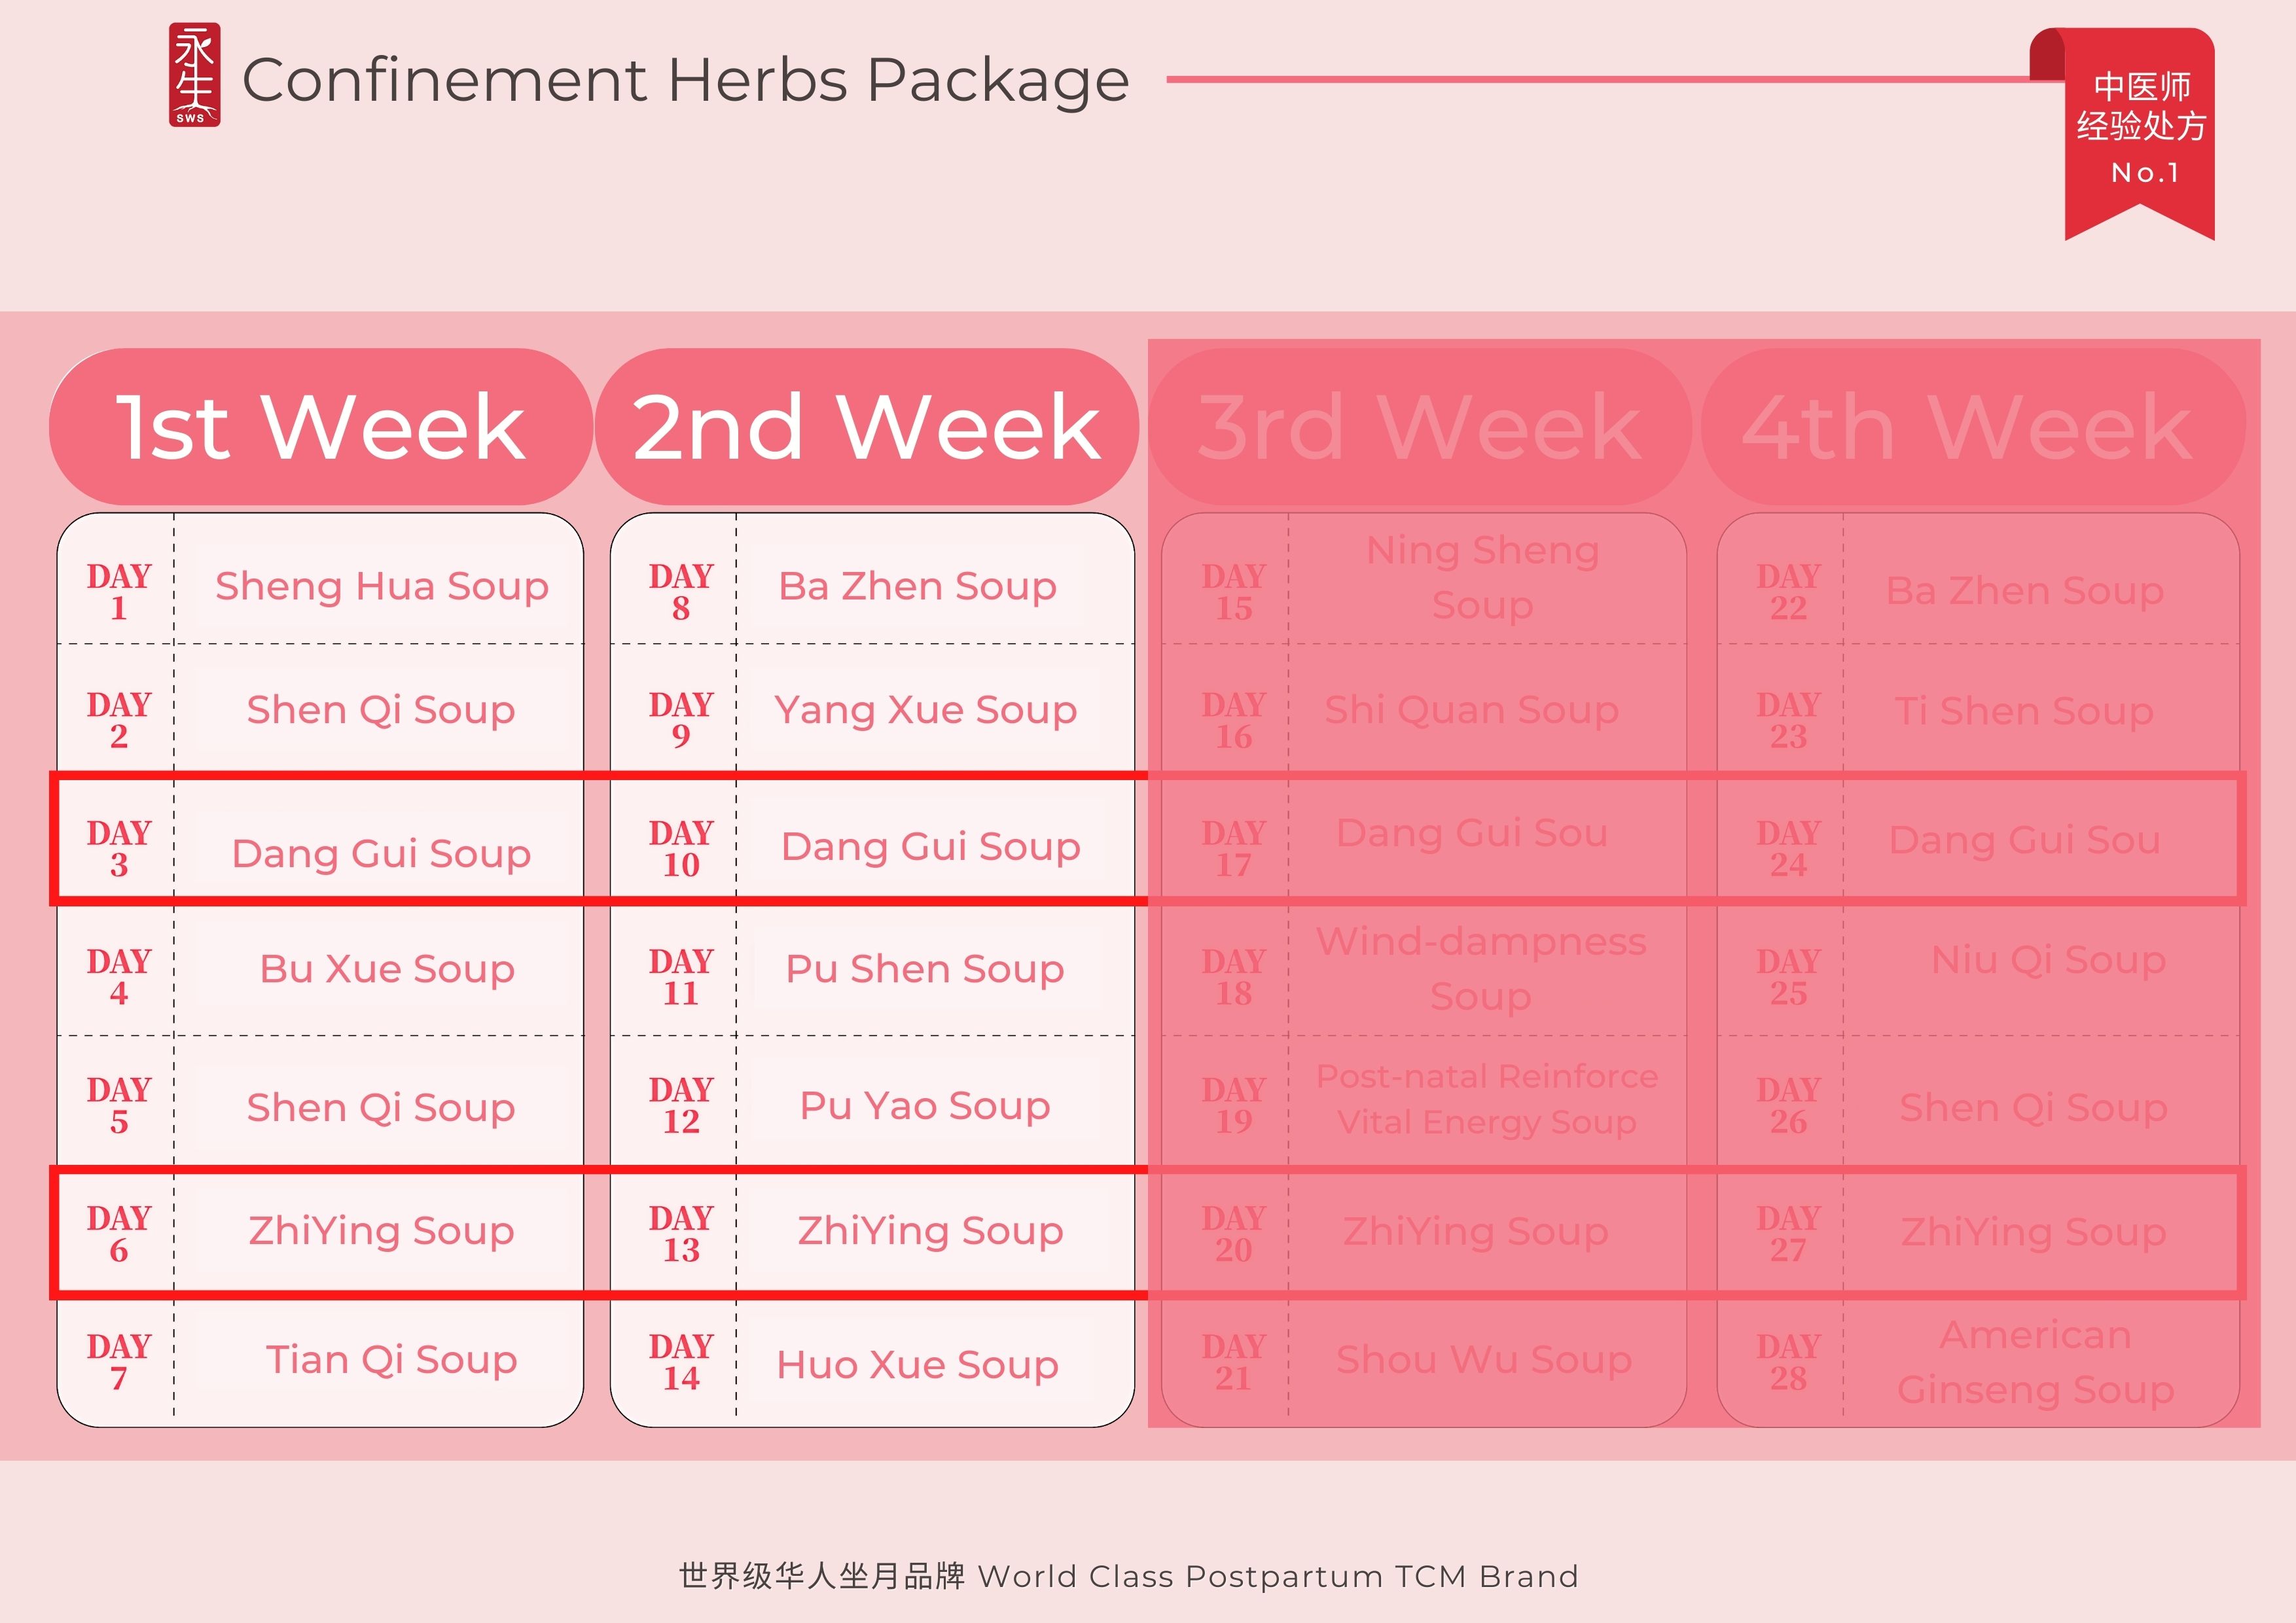Click Sheng Hua Soup on Day 1

pyautogui.click(x=382, y=586)
